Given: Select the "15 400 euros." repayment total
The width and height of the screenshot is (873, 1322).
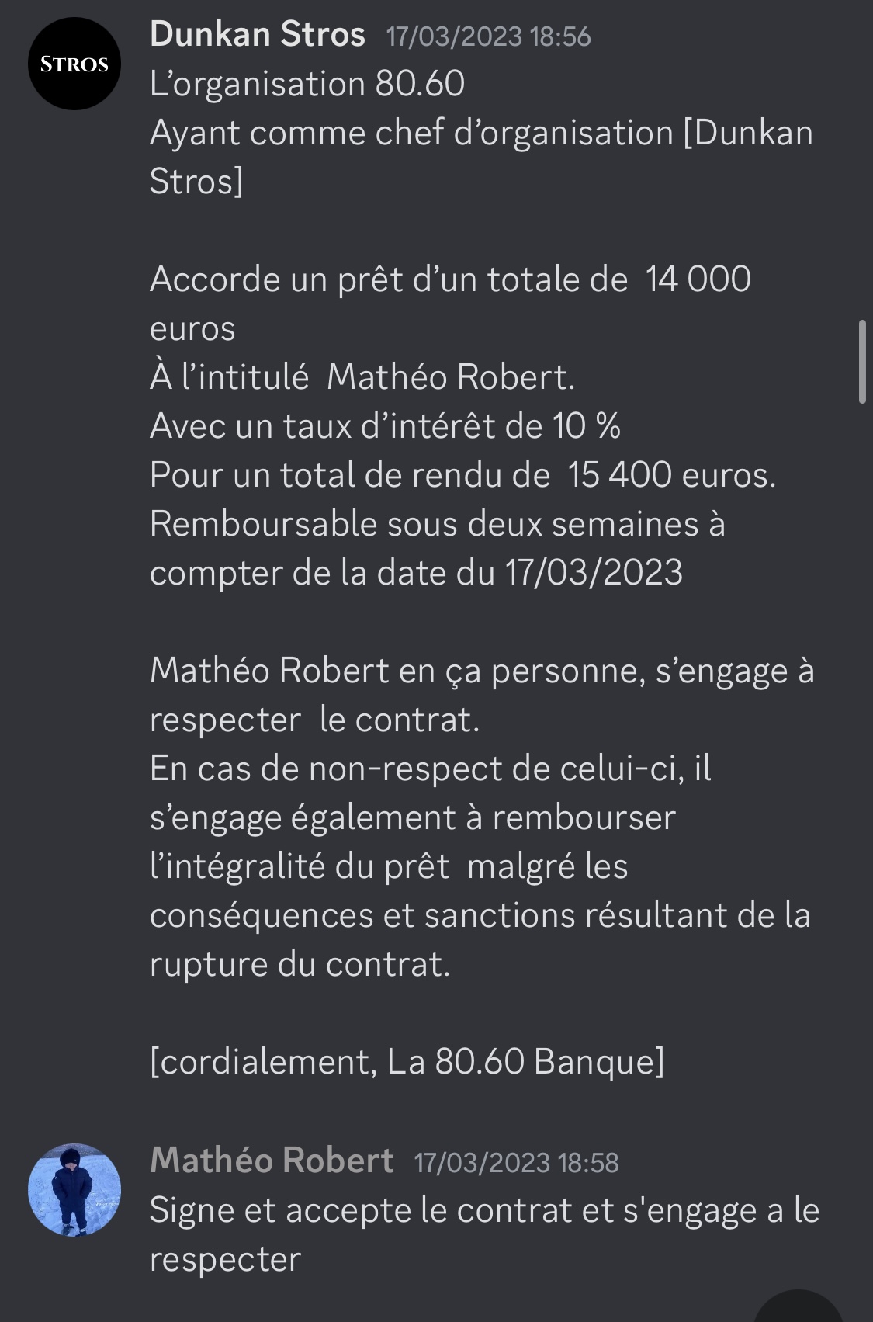Looking at the screenshot, I should pos(671,475).
